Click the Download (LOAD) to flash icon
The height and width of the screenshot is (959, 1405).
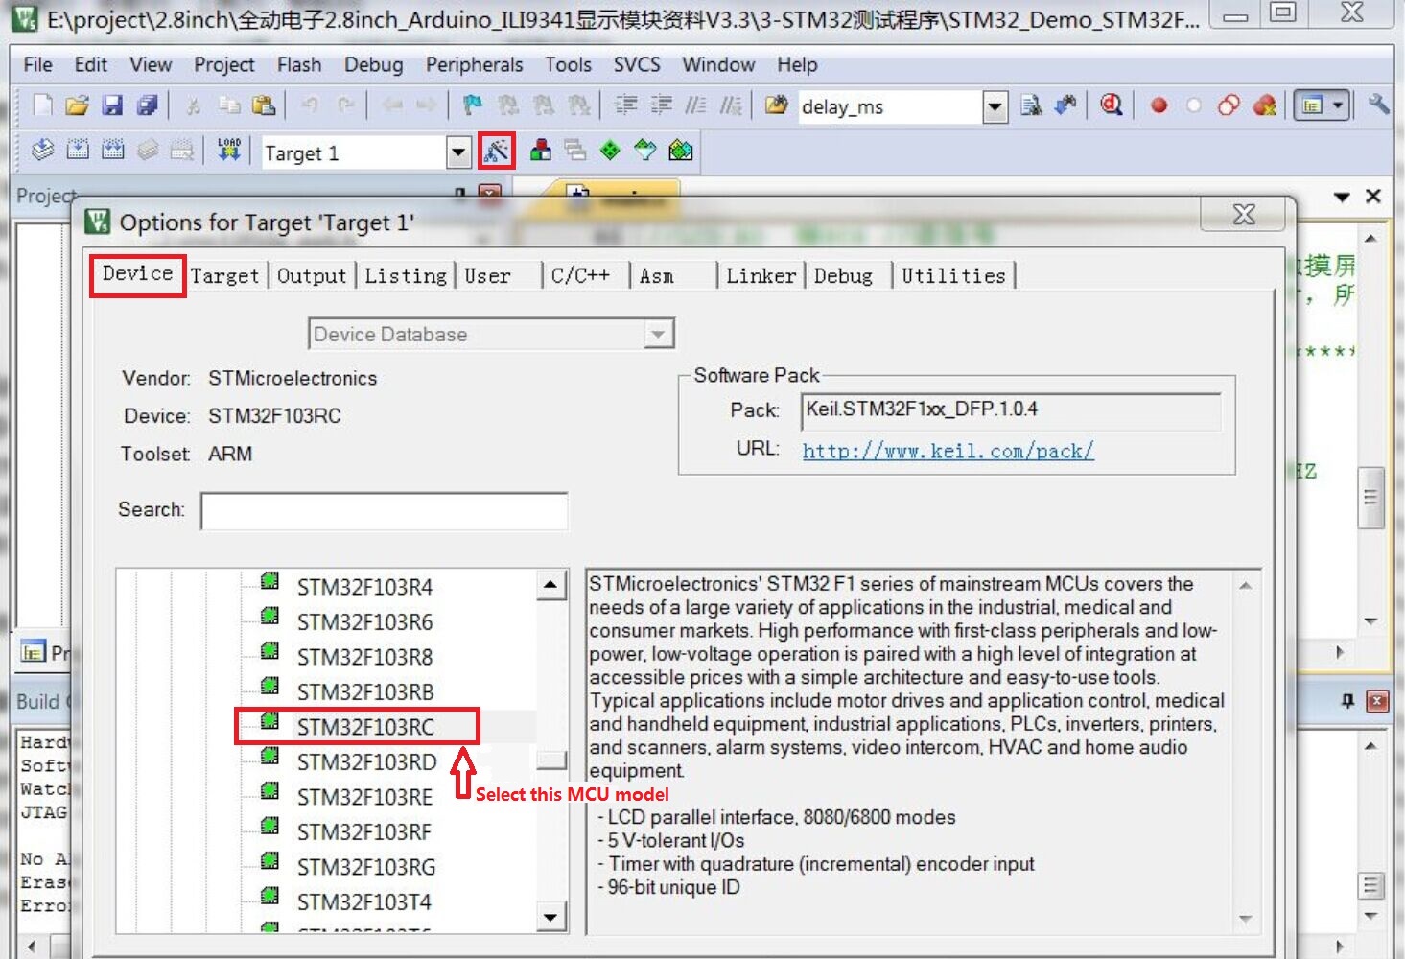tap(229, 151)
